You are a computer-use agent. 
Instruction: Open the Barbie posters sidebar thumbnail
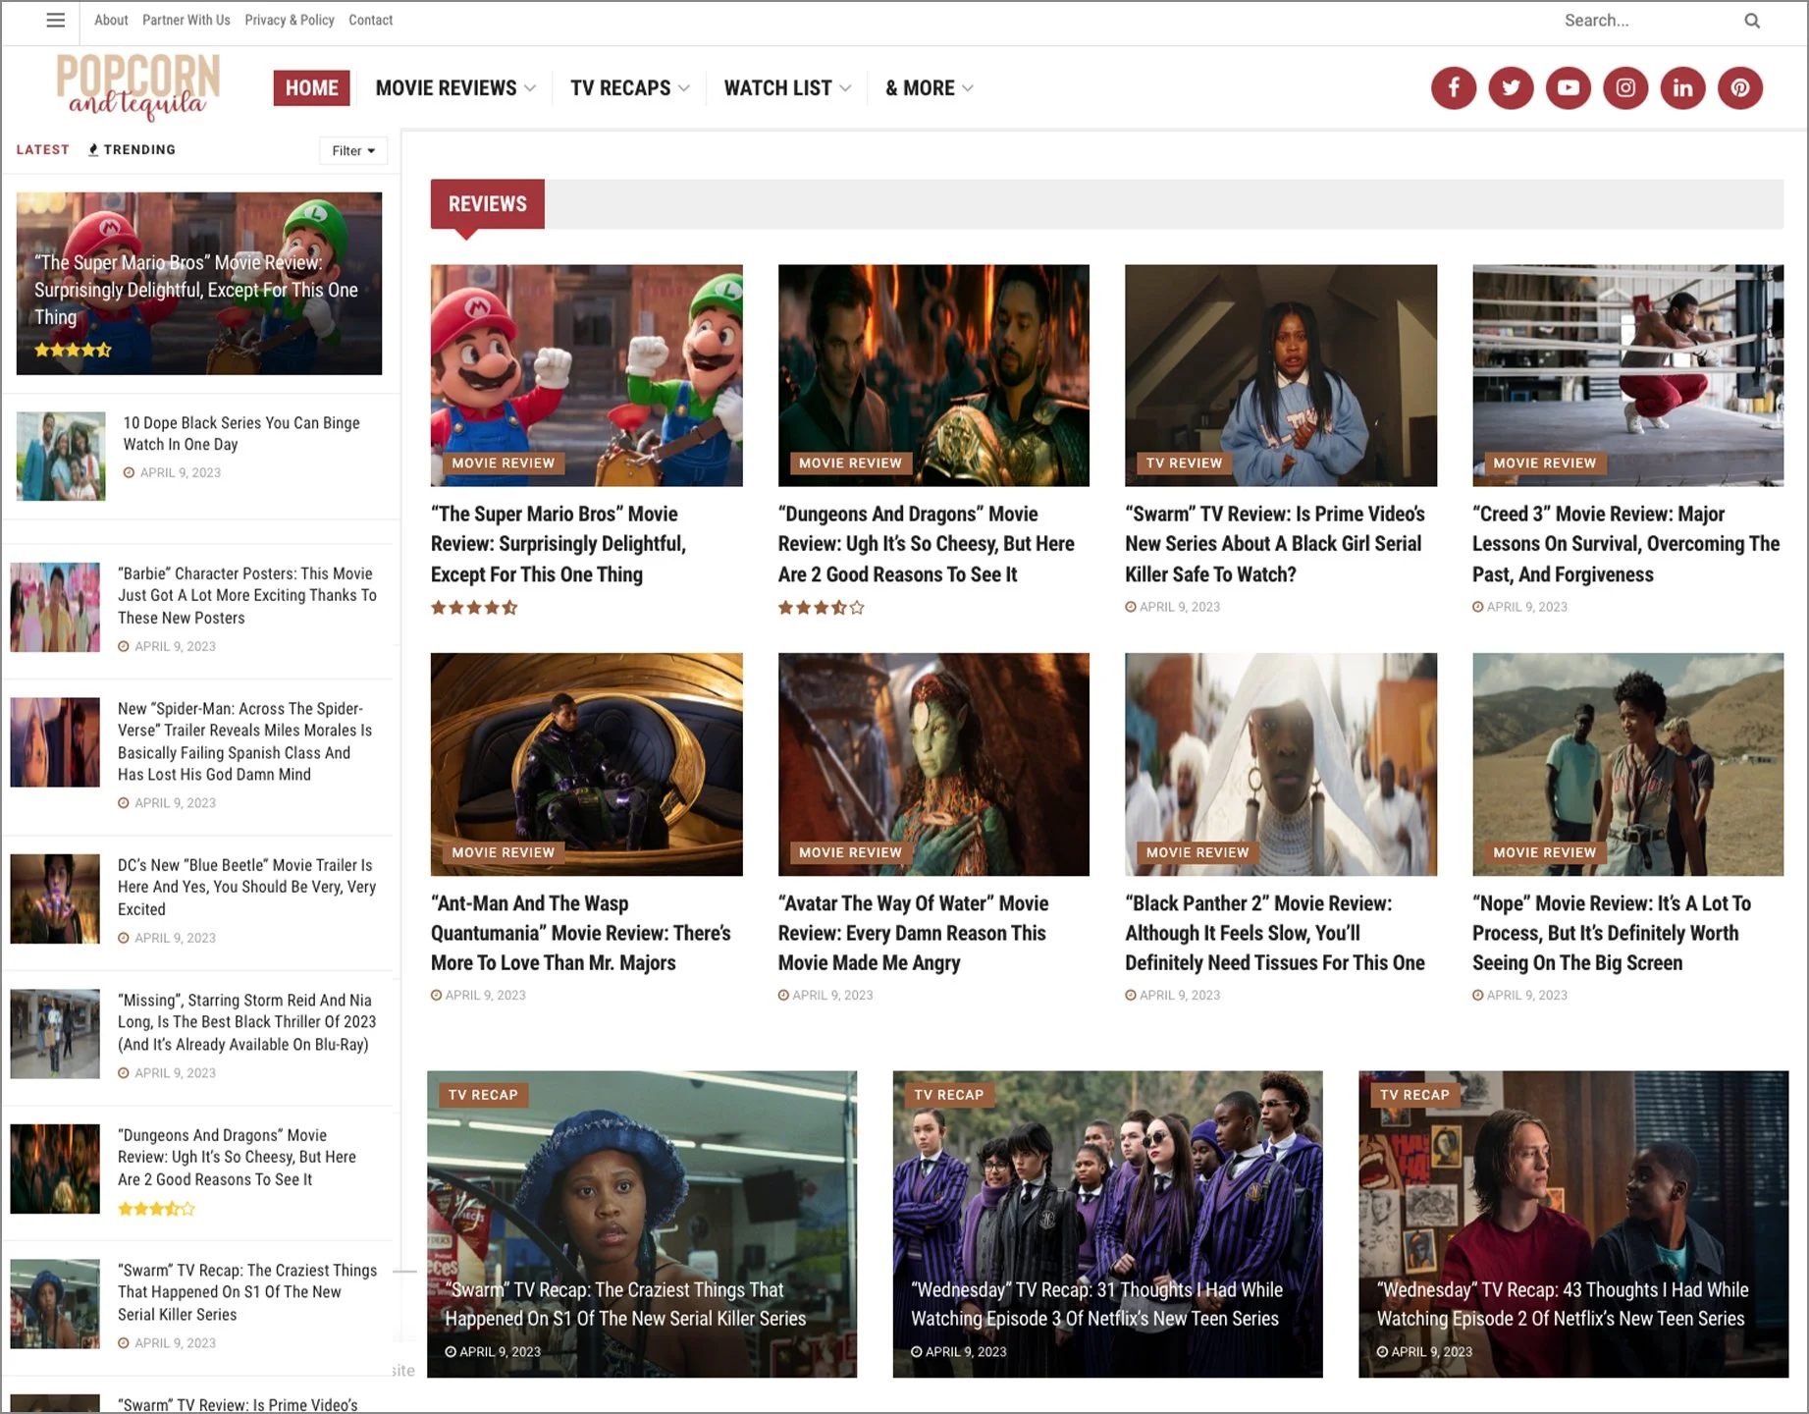[55, 608]
